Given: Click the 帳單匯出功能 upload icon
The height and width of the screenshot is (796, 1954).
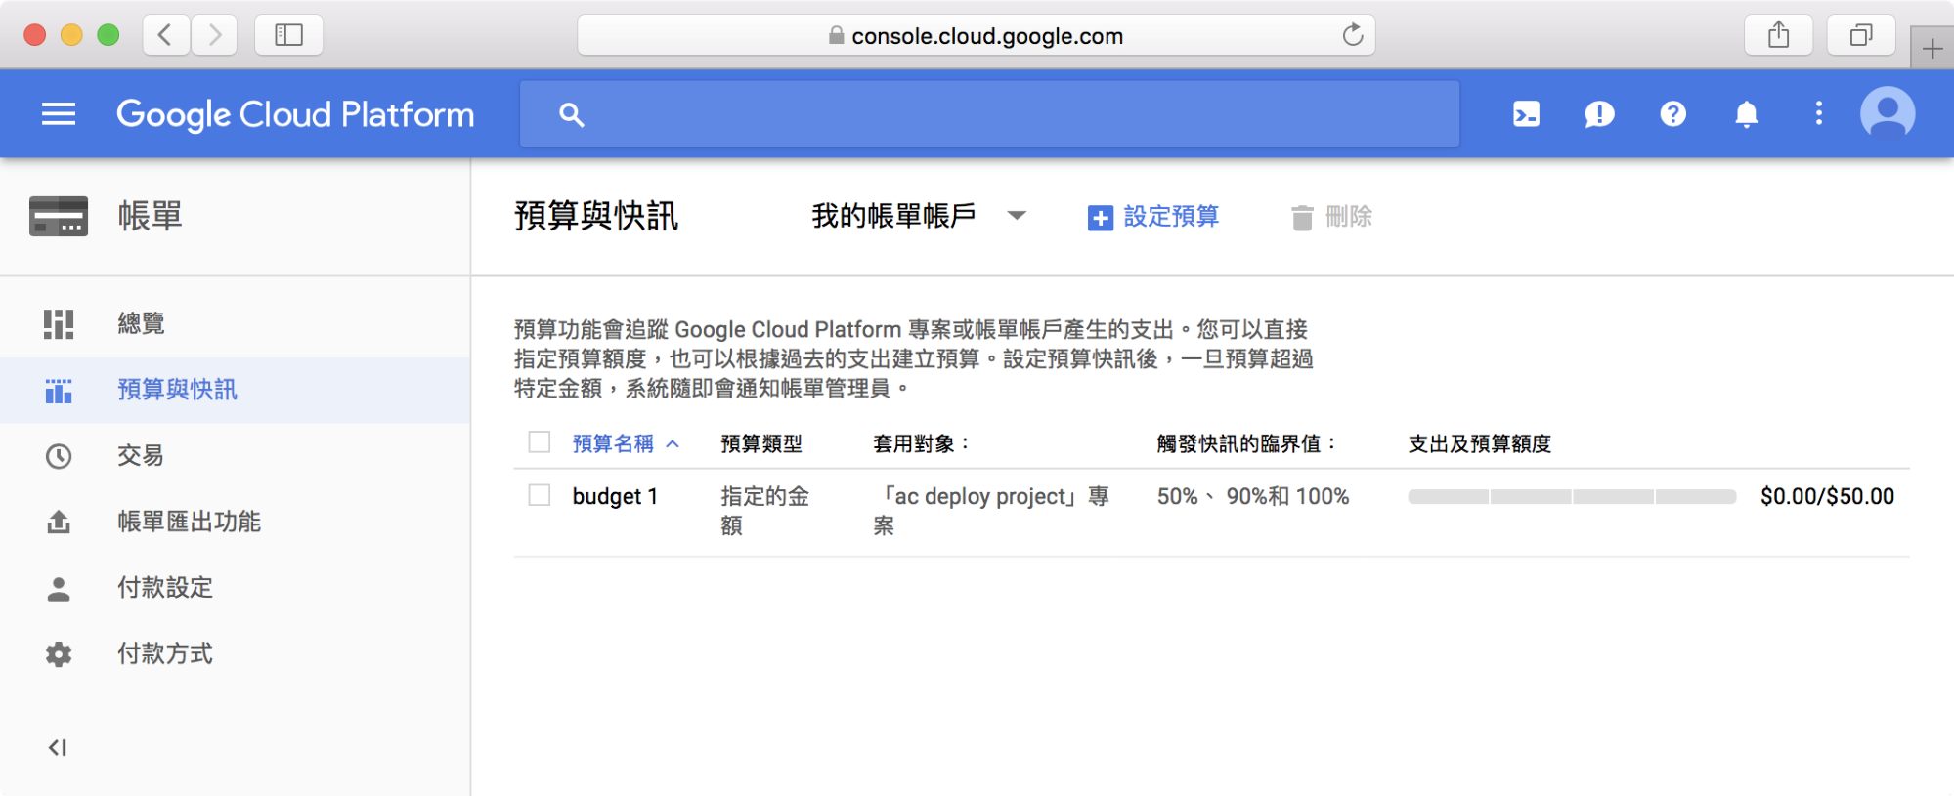Looking at the screenshot, I should click(59, 522).
